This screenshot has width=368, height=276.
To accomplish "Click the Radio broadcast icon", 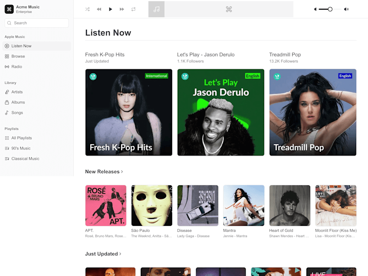I will (x=7, y=67).
